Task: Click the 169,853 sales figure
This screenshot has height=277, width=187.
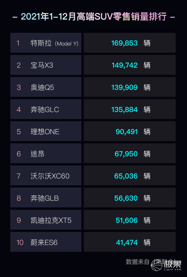Action: 124,43
